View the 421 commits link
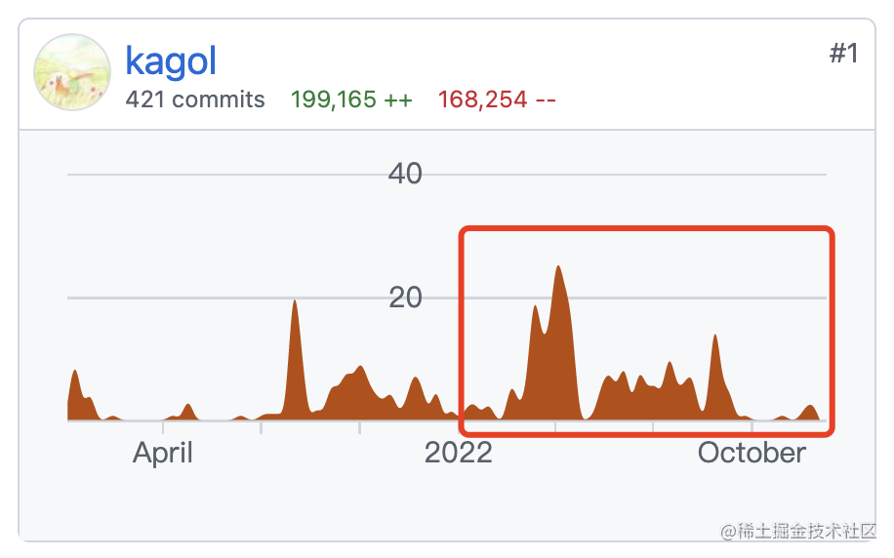Image resolution: width=894 pixels, height=558 pixels. pyautogui.click(x=195, y=100)
